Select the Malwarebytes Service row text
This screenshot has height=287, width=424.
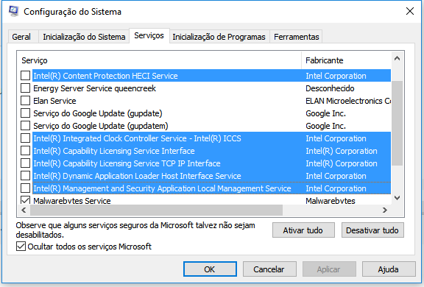(x=72, y=201)
